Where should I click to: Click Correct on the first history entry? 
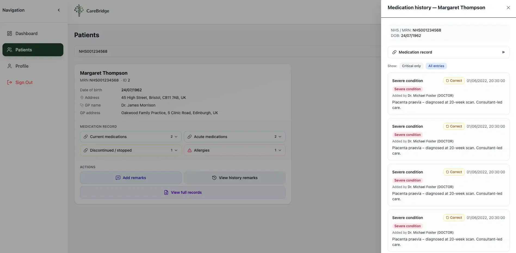click(x=454, y=81)
